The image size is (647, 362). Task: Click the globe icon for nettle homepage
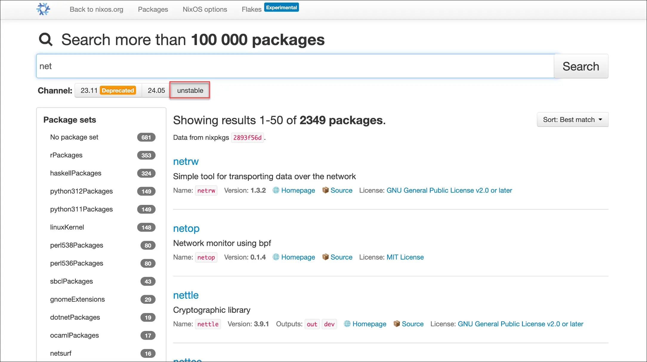point(347,324)
